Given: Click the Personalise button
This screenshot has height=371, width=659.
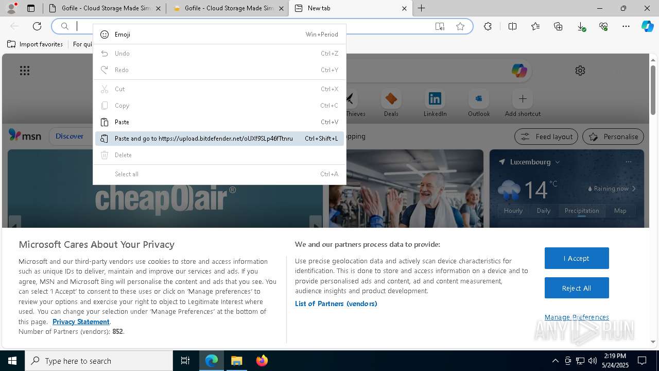Looking at the screenshot, I should click(x=613, y=137).
